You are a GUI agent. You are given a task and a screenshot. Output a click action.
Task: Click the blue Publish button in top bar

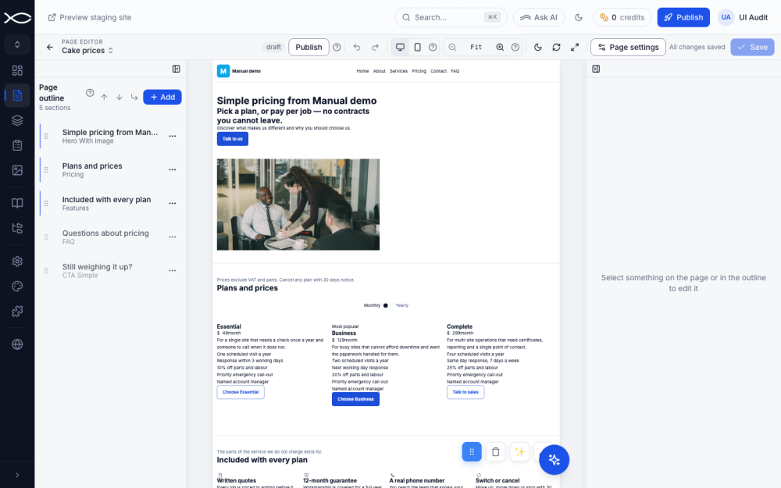683,17
